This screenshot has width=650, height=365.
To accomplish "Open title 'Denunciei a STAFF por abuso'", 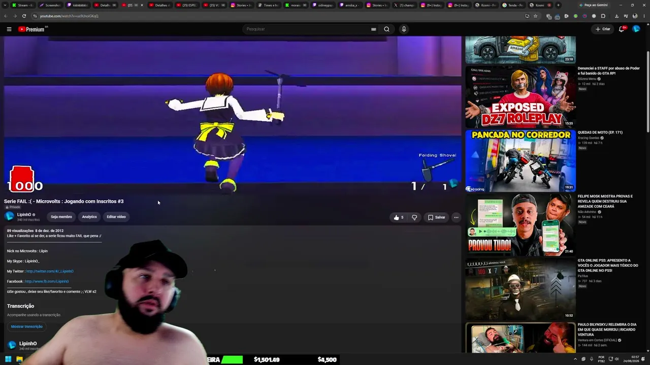I will [x=608, y=70].
